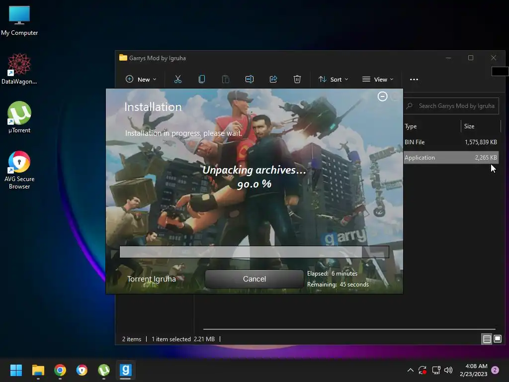
Task: Click the Explorer horizontal scrollbar
Action: point(349,329)
